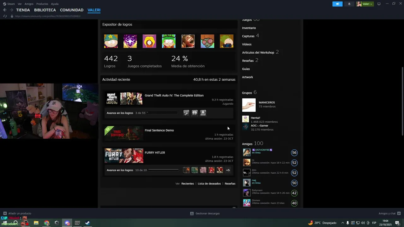Open FURRY HITLER game thumbnail
The image size is (404, 227).
point(124,156)
